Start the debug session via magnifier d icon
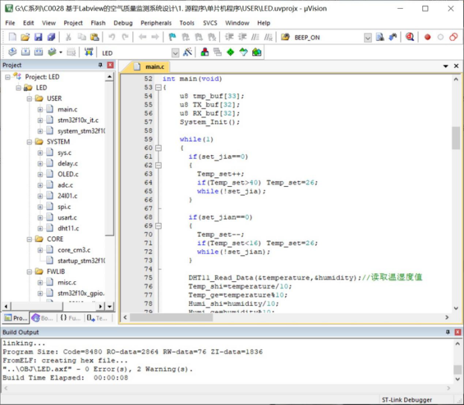This screenshot has height=405, width=464. coord(410,37)
